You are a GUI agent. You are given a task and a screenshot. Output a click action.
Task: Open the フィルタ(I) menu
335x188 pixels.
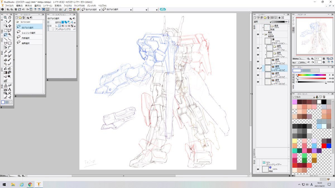(x=68, y=6)
